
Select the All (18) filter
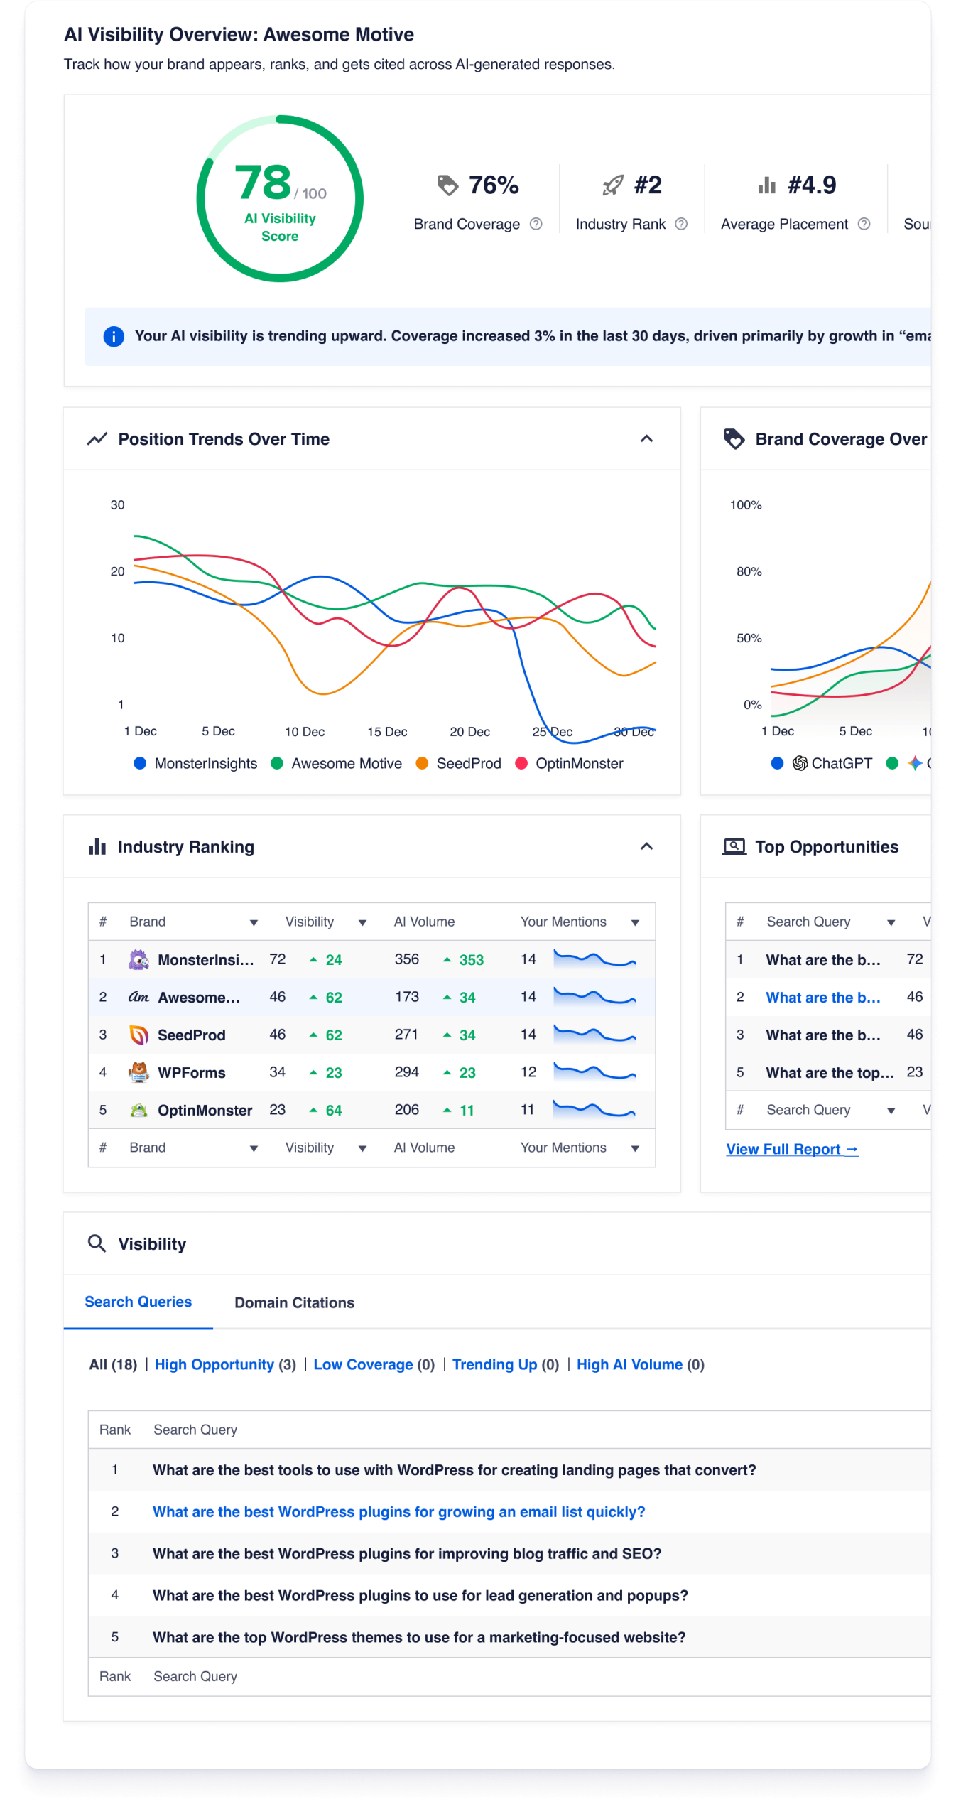[x=113, y=1364]
